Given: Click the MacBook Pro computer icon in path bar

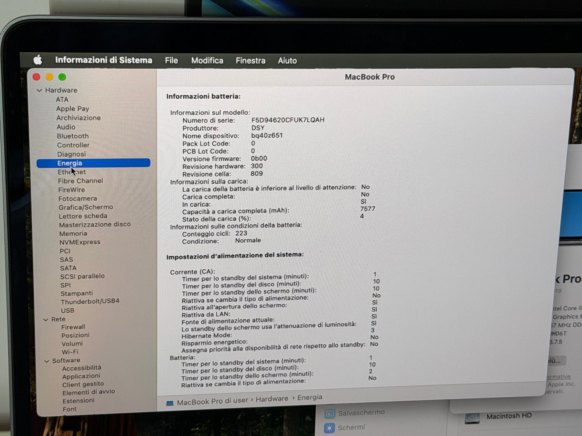Looking at the screenshot, I should pos(170,403).
